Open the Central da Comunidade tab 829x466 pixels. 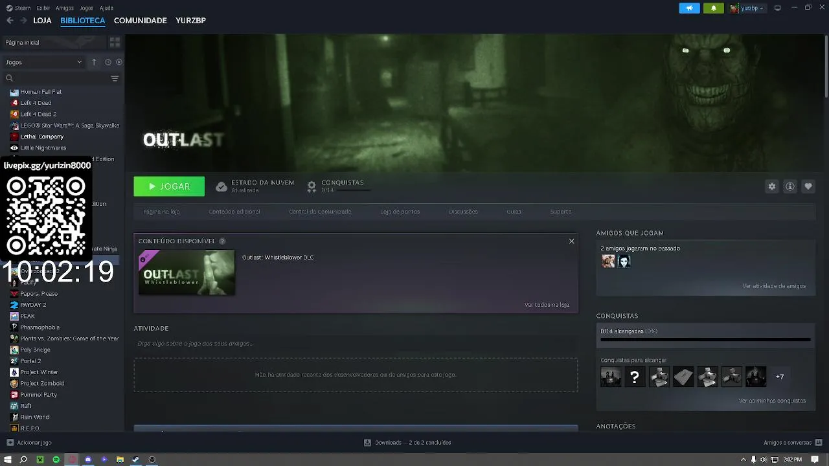[320, 212]
